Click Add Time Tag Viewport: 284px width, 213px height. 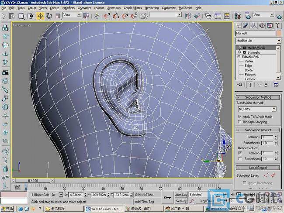(144, 202)
